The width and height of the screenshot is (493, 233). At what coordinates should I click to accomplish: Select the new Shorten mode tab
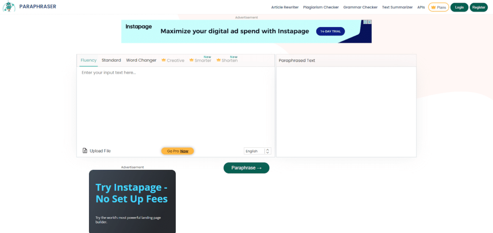(227, 60)
